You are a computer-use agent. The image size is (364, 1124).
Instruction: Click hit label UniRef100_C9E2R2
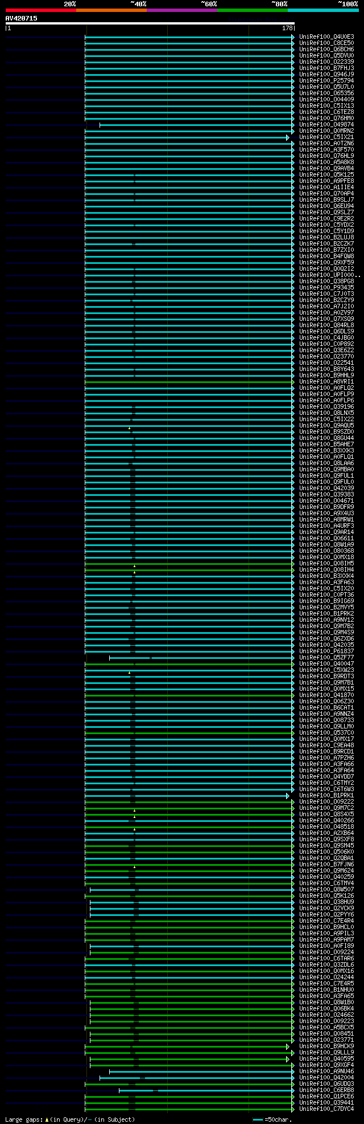pos(326,218)
